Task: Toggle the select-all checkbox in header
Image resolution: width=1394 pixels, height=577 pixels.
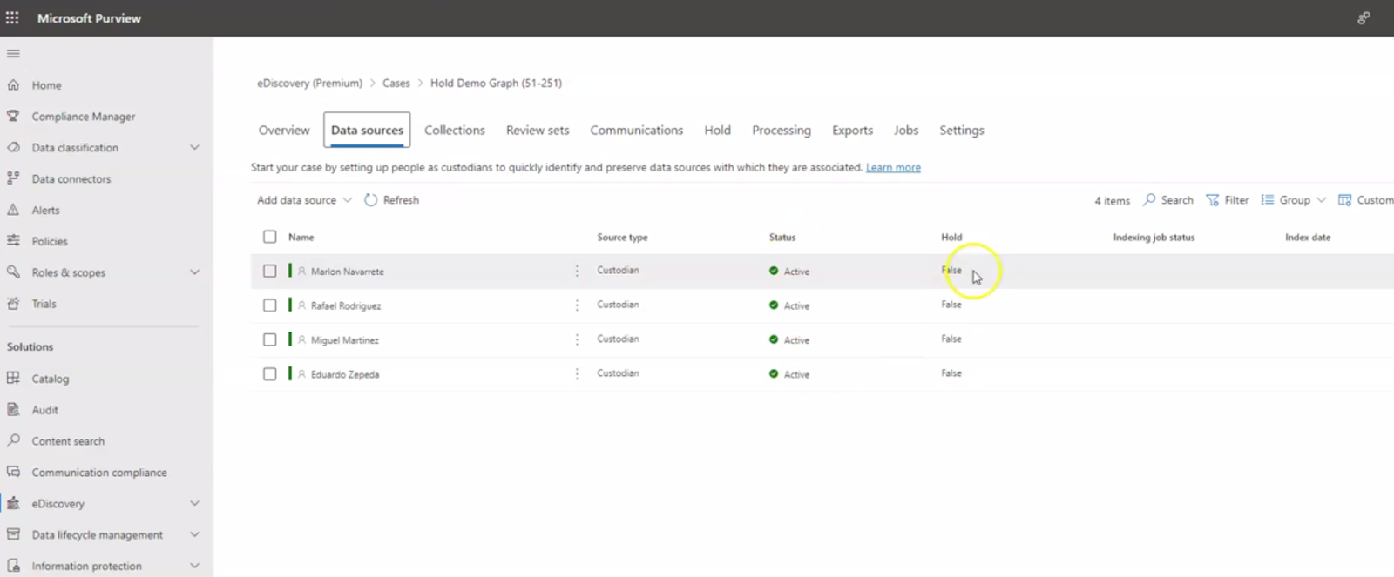Action: 270,237
